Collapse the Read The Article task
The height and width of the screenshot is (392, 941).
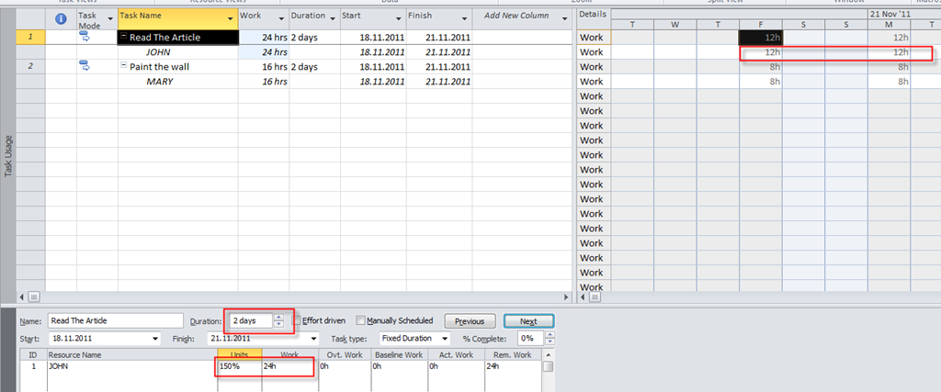click(x=124, y=38)
